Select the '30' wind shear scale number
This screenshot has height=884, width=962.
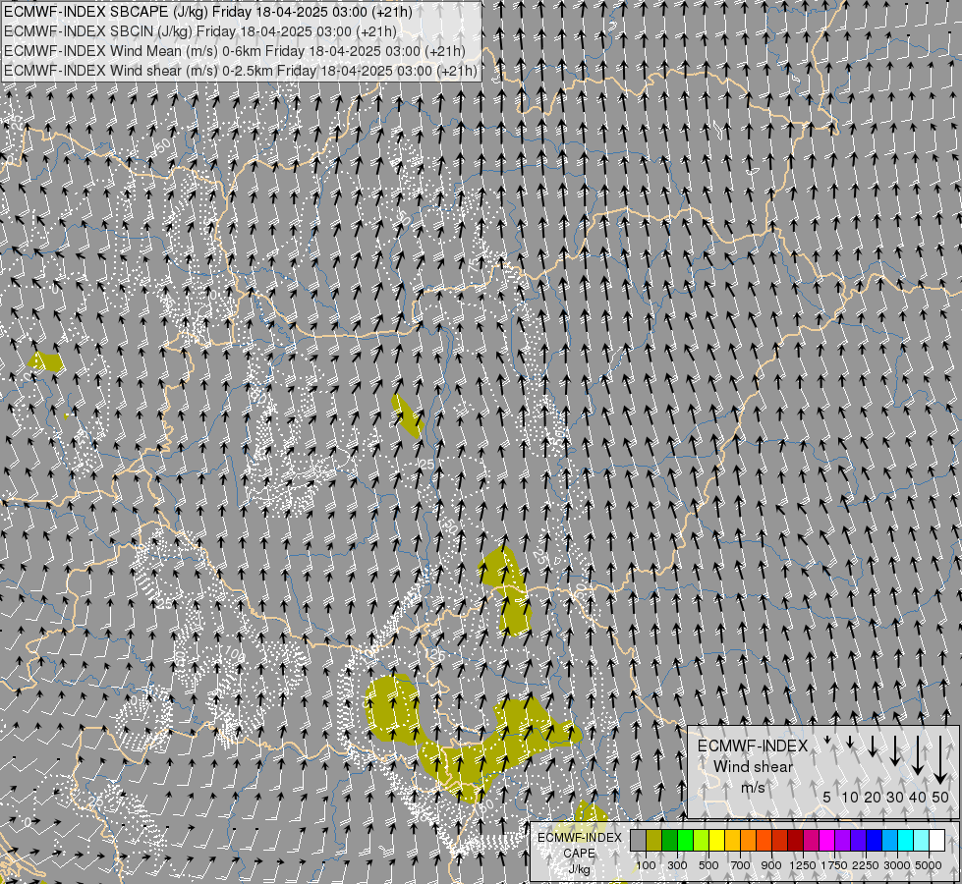[894, 797]
